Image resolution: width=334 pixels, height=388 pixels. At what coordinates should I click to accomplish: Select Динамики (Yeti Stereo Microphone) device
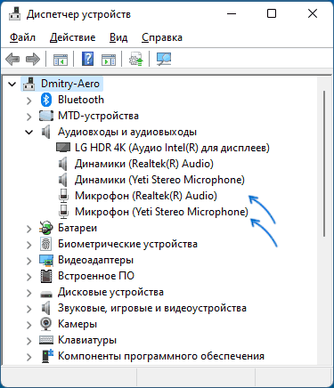[x=159, y=180]
